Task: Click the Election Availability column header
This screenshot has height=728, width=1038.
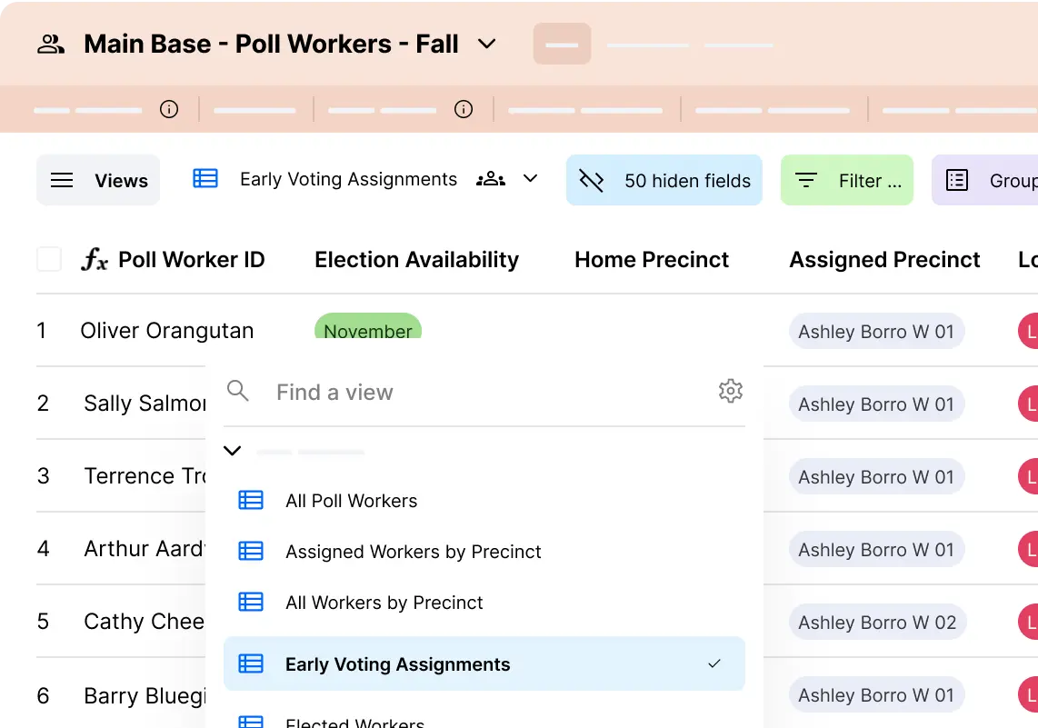Action: (416, 260)
